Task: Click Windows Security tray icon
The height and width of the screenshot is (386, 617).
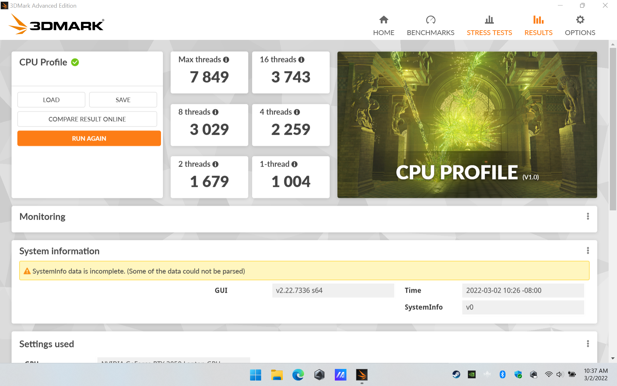Action: point(518,374)
